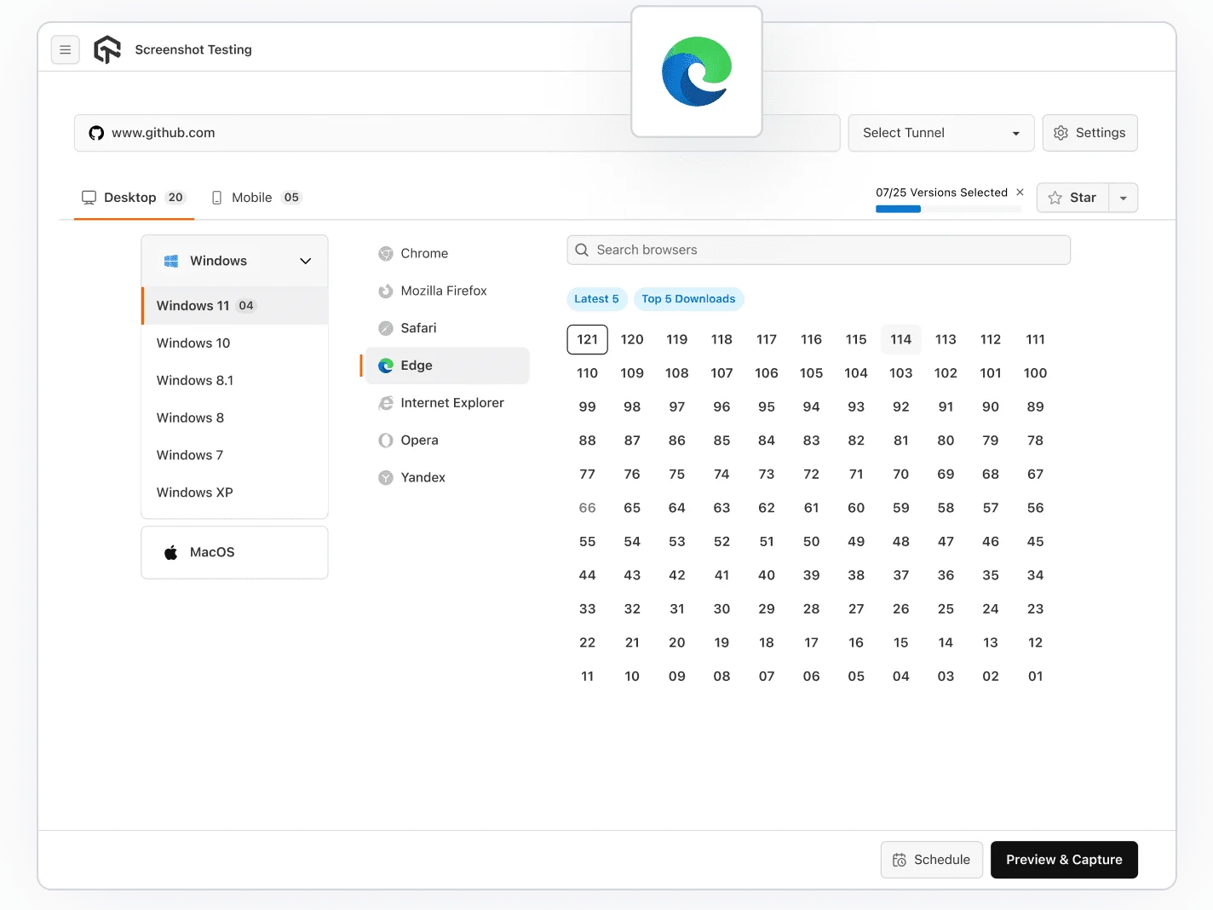The width and height of the screenshot is (1213, 910).
Task: Choose the Opera browser icon
Action: [386, 441]
